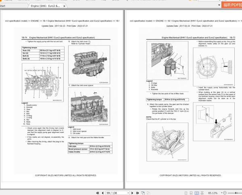
Task: Click the supply pump diagram on 1B-74
Action: (43, 82)
